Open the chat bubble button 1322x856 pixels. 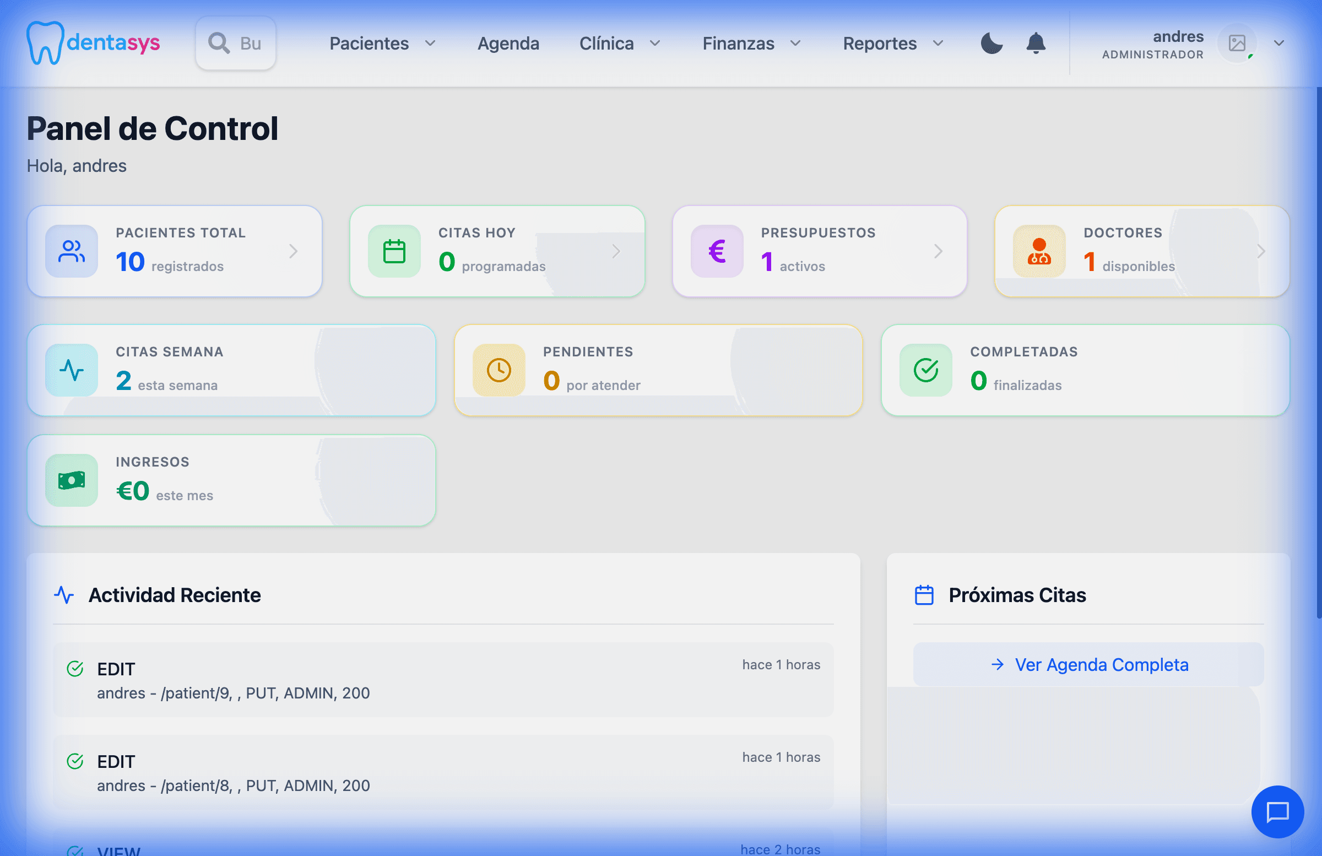tap(1277, 811)
